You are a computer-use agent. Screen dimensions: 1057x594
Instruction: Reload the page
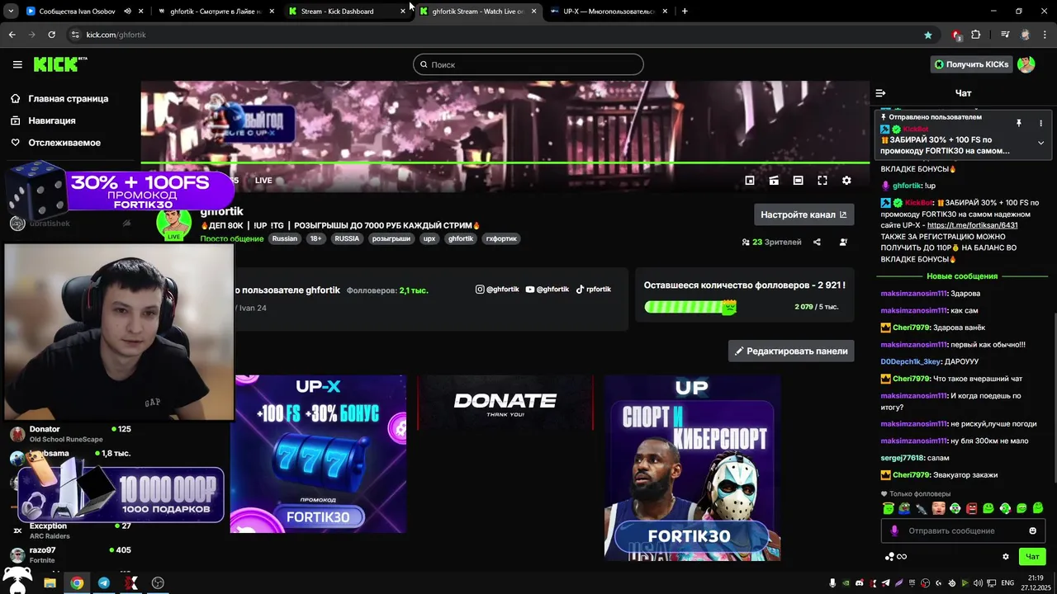pyautogui.click(x=51, y=35)
